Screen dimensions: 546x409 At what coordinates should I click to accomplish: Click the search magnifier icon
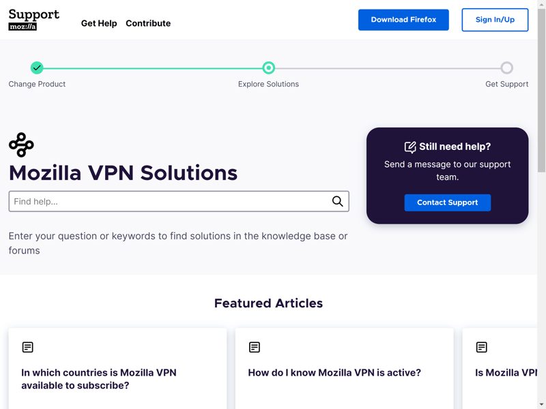[x=337, y=201]
